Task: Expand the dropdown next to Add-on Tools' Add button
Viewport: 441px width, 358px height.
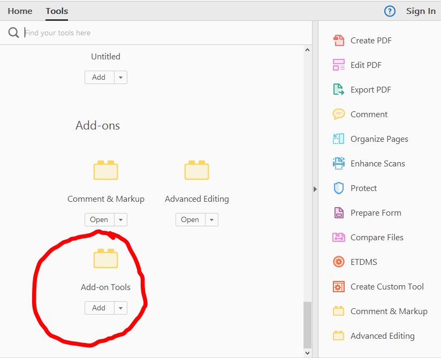Action: click(120, 308)
